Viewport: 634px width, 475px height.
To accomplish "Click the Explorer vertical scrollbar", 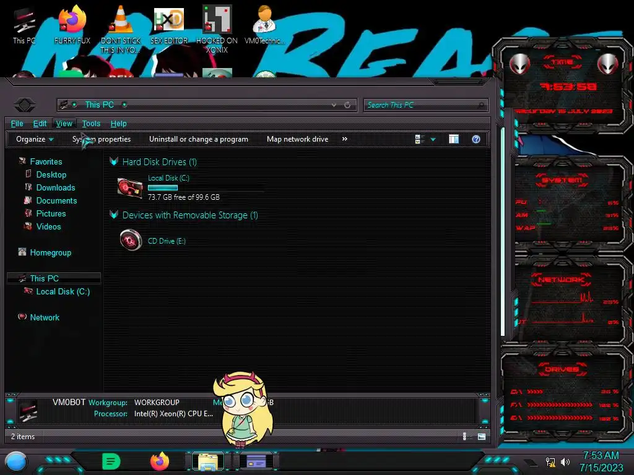I will [503, 231].
